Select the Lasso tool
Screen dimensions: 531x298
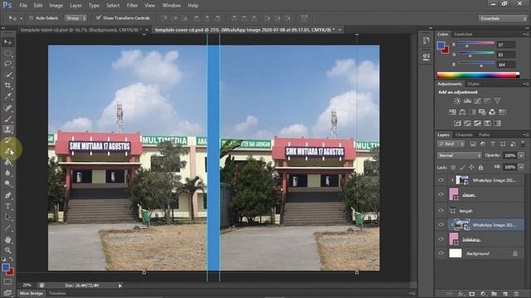7,64
